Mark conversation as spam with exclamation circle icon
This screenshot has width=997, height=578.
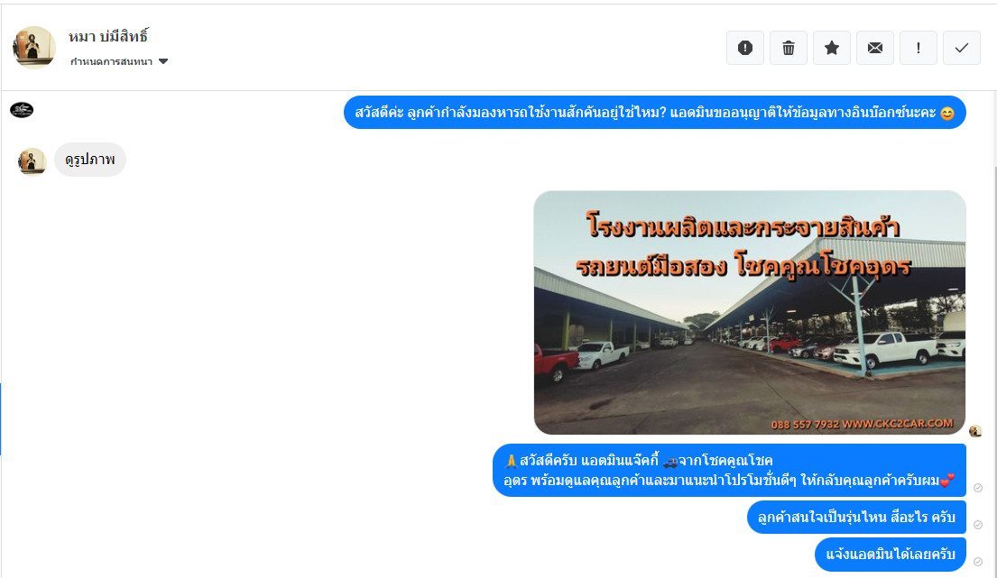tap(745, 48)
